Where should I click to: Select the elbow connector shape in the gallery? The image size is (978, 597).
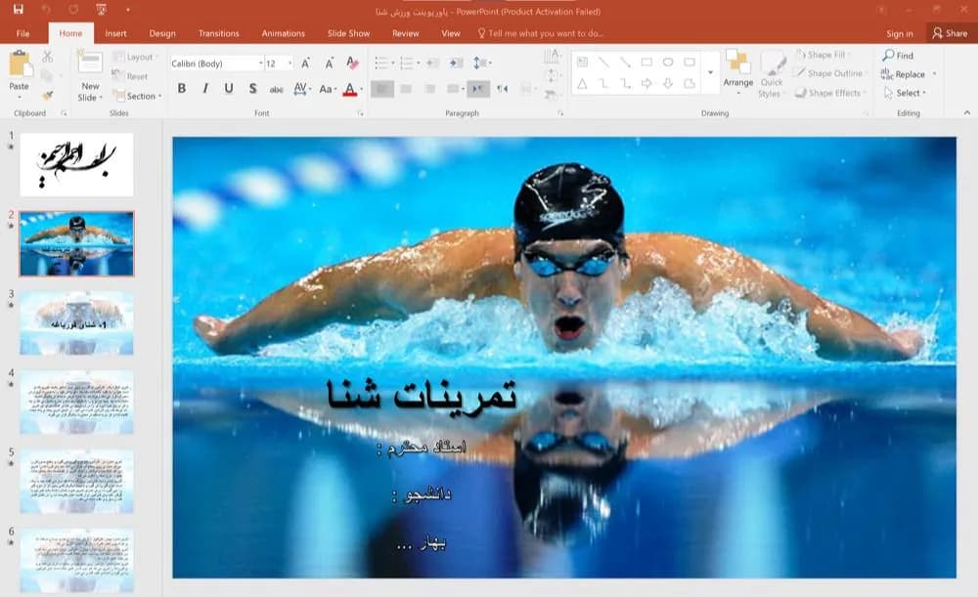pyautogui.click(x=603, y=83)
